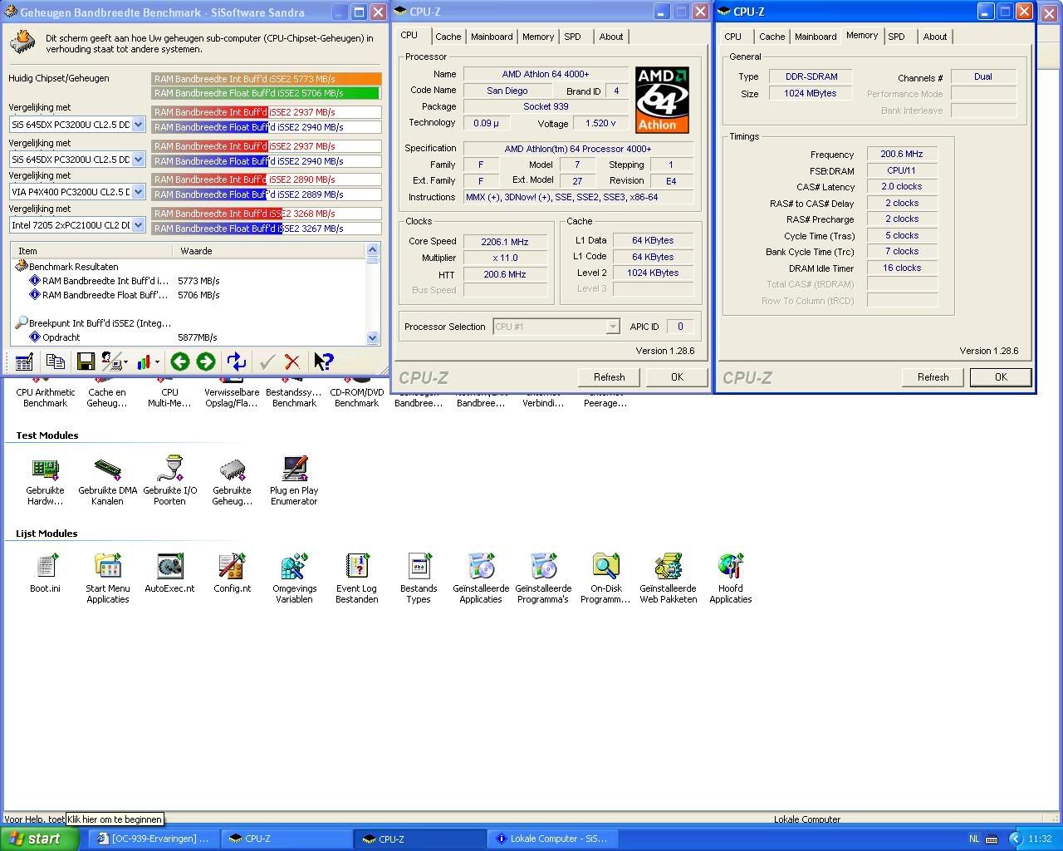Click the copy results icon in Sandra toolbar
Viewport: 1063px width, 851px height.
tap(56, 362)
